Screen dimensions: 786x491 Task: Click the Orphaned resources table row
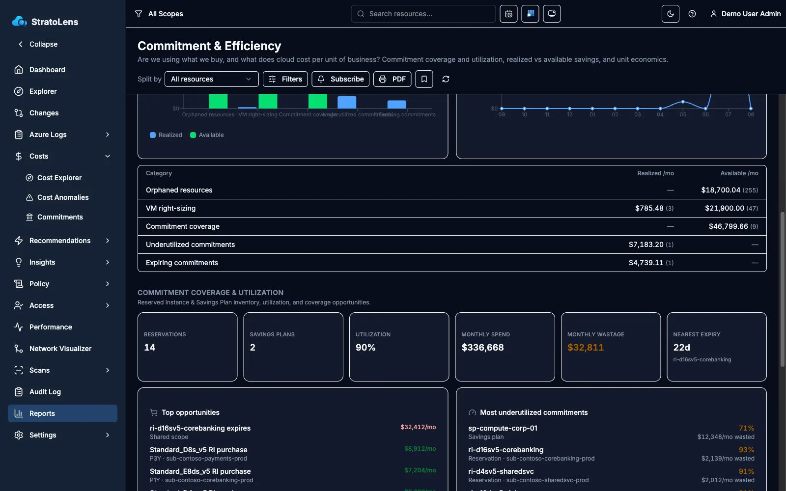452,190
